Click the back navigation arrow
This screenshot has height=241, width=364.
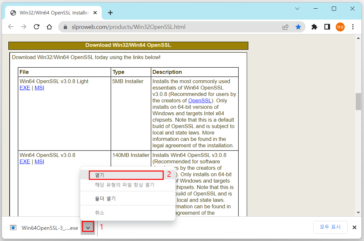click(x=11, y=27)
